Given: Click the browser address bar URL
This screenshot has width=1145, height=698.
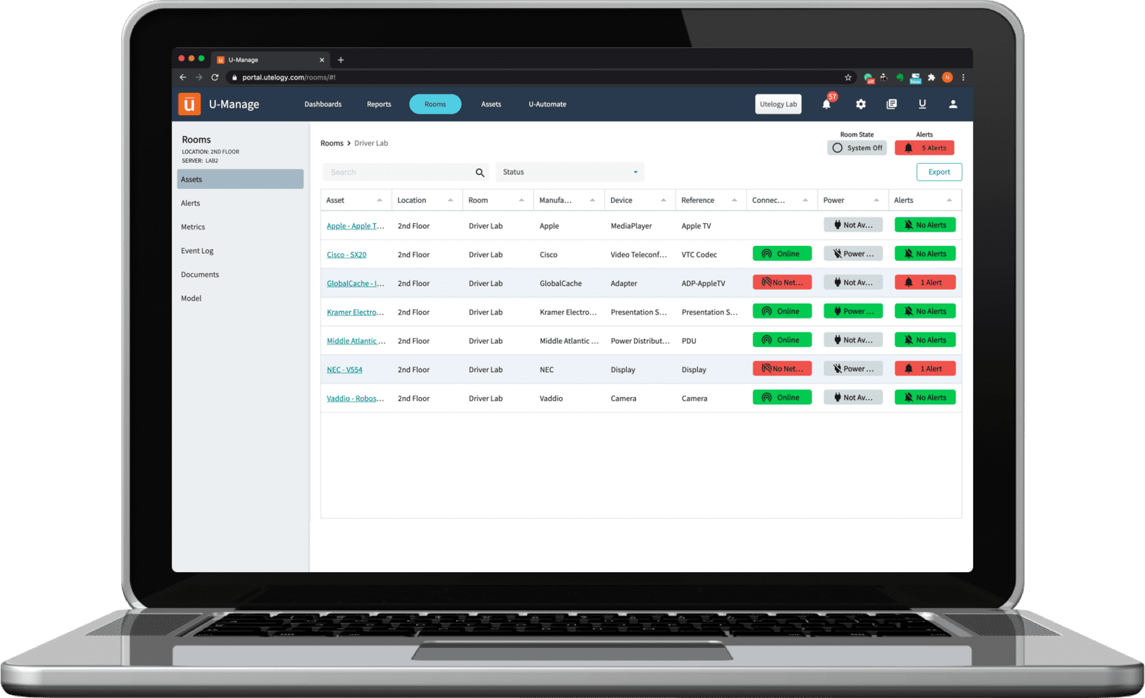Looking at the screenshot, I should pos(288,77).
